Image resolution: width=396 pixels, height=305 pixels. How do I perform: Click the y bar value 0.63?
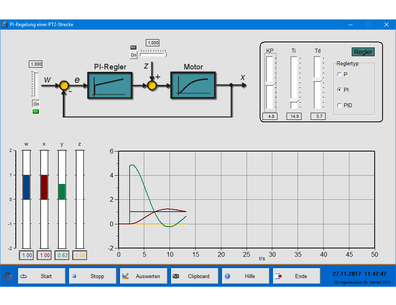[x=62, y=255]
